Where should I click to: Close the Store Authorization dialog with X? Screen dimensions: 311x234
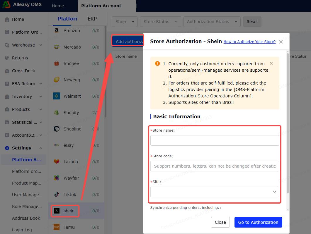coord(281,42)
